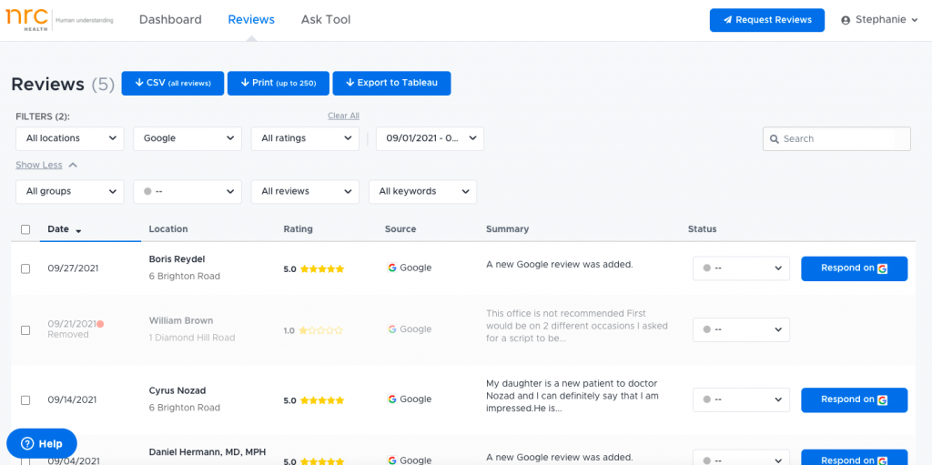932x465 pixels.
Task: Check the 09/27/2021 Boris Reydel review
Action: tap(25, 268)
